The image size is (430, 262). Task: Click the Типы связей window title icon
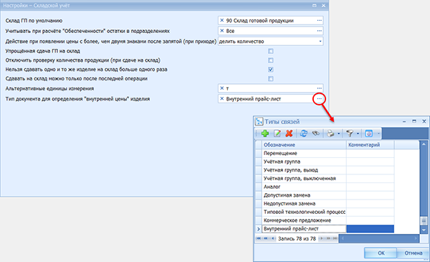[259, 121]
